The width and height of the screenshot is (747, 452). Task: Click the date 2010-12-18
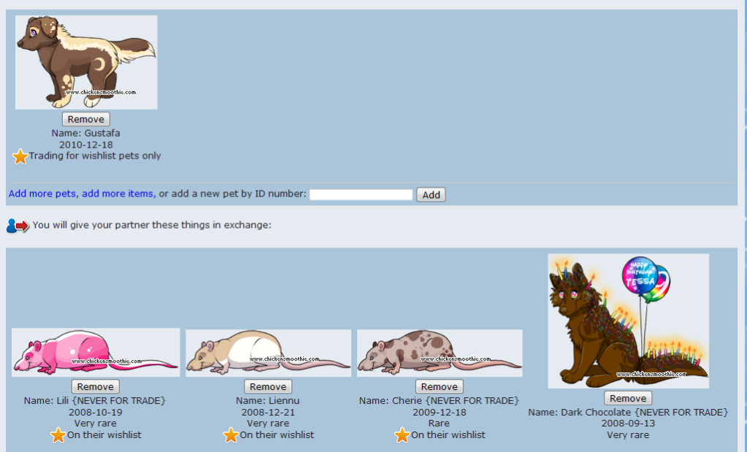tap(85, 145)
